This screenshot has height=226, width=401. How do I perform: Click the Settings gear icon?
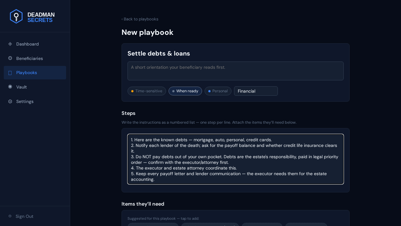click(10, 101)
